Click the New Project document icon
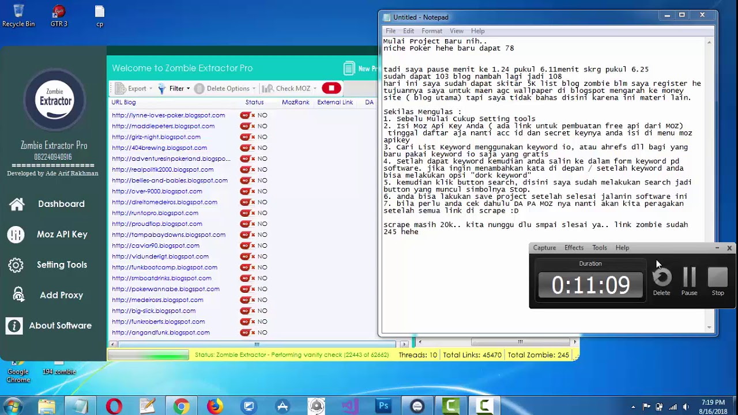 349,69
